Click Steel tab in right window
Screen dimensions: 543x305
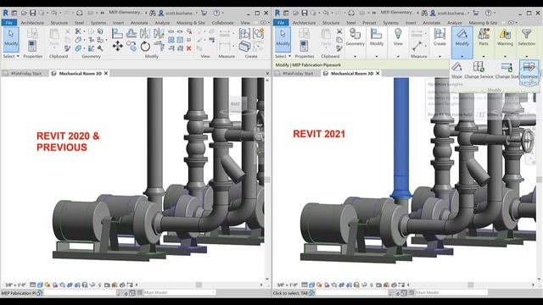350,23
